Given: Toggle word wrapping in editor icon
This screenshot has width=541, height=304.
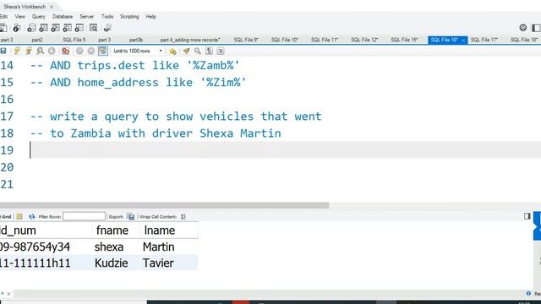Looking at the screenshot, I should (221, 51).
